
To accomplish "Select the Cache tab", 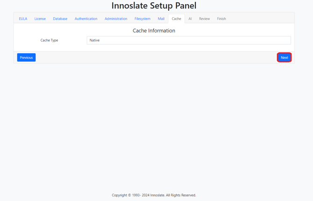I will [x=176, y=19].
